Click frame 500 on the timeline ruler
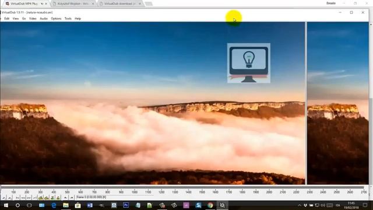Image resolution: width=373 pixels, height=210 pixels. pos(68,192)
